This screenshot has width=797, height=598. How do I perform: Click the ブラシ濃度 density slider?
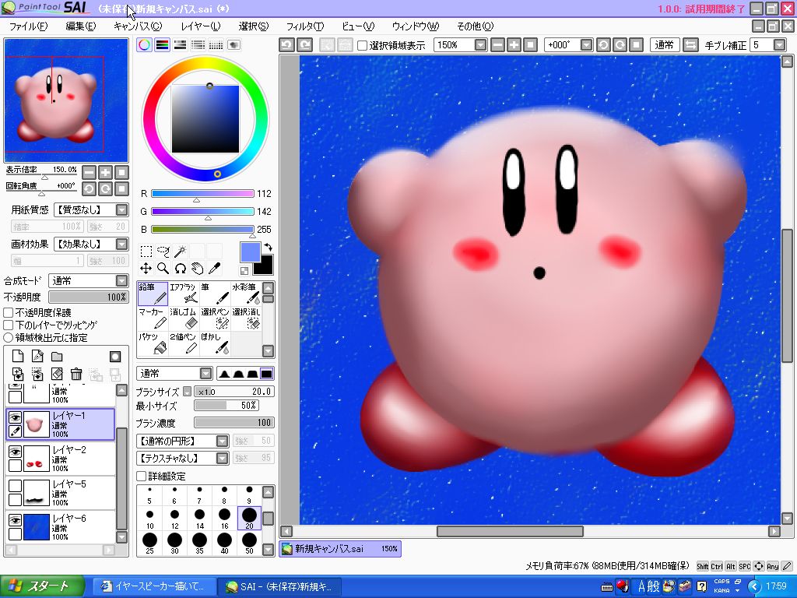[x=233, y=423]
